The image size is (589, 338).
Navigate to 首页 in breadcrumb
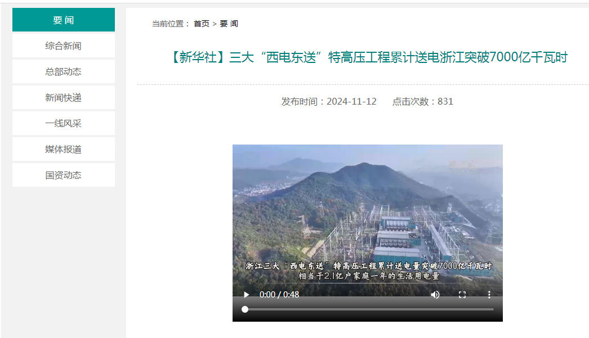[x=202, y=24]
